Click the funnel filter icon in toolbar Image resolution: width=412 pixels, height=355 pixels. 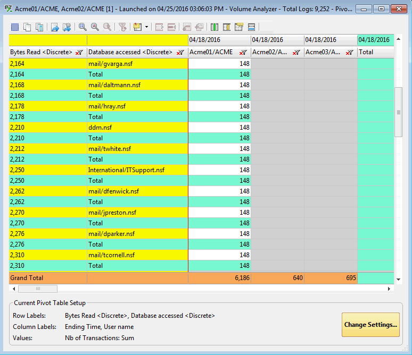point(122,27)
